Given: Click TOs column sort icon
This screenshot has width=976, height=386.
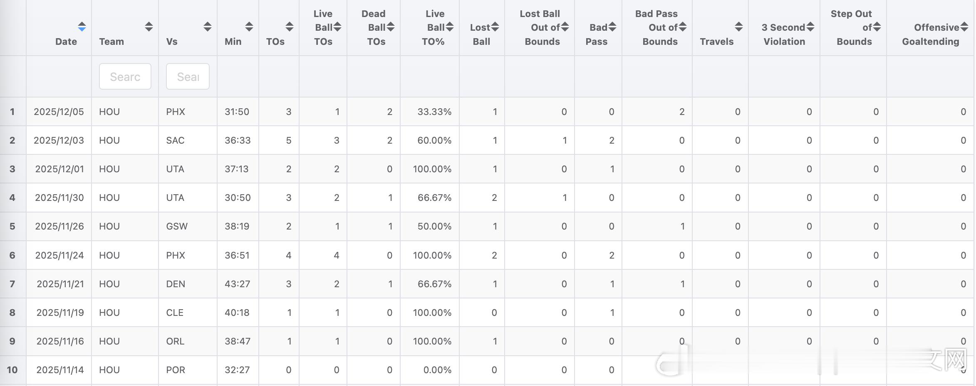Looking at the screenshot, I should pos(289,27).
